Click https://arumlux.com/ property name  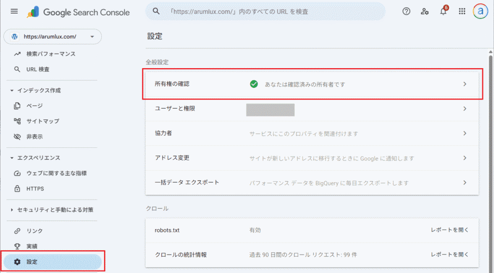[x=50, y=37]
